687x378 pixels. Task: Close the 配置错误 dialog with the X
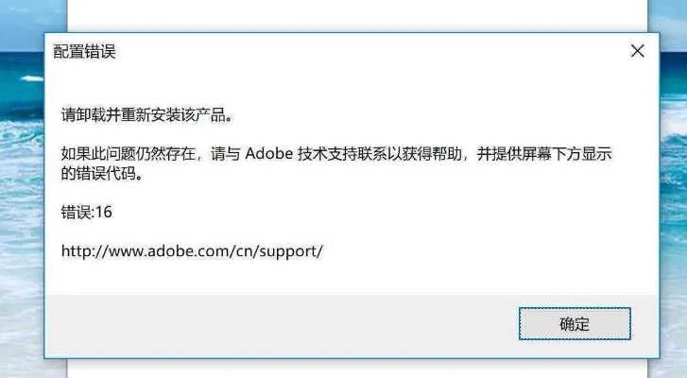coord(637,51)
